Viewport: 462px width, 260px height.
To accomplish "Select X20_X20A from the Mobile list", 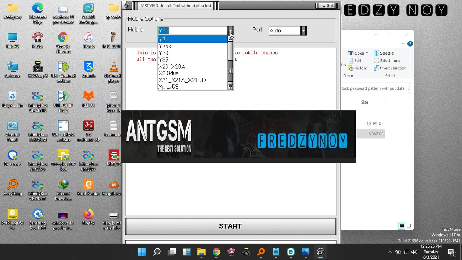I will click(193, 66).
